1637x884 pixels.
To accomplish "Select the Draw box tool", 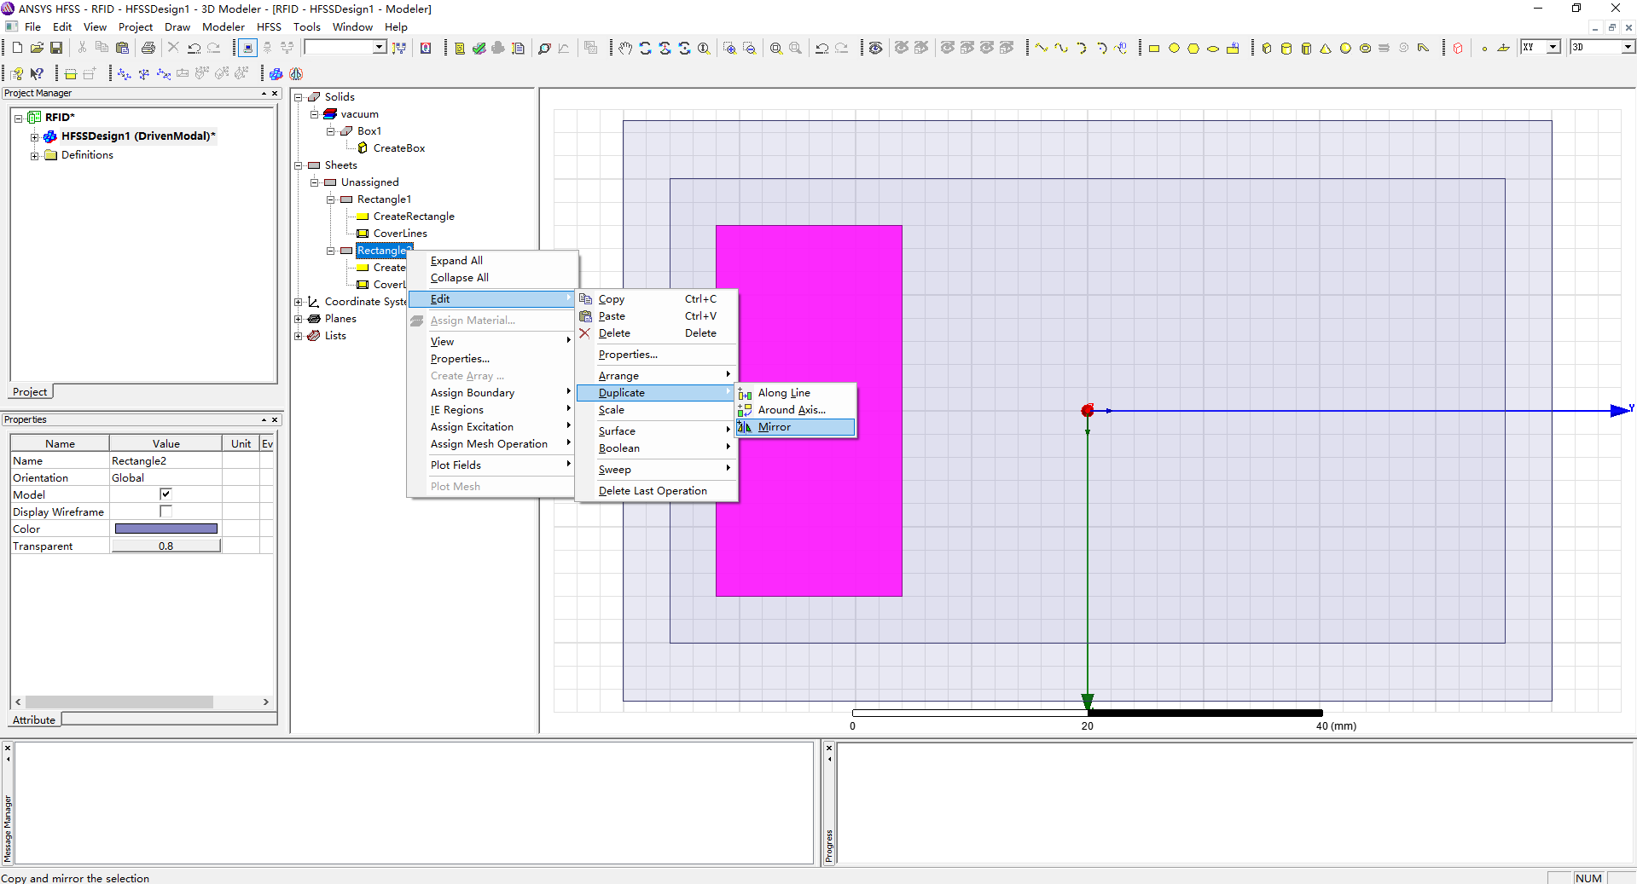I will coord(1267,49).
